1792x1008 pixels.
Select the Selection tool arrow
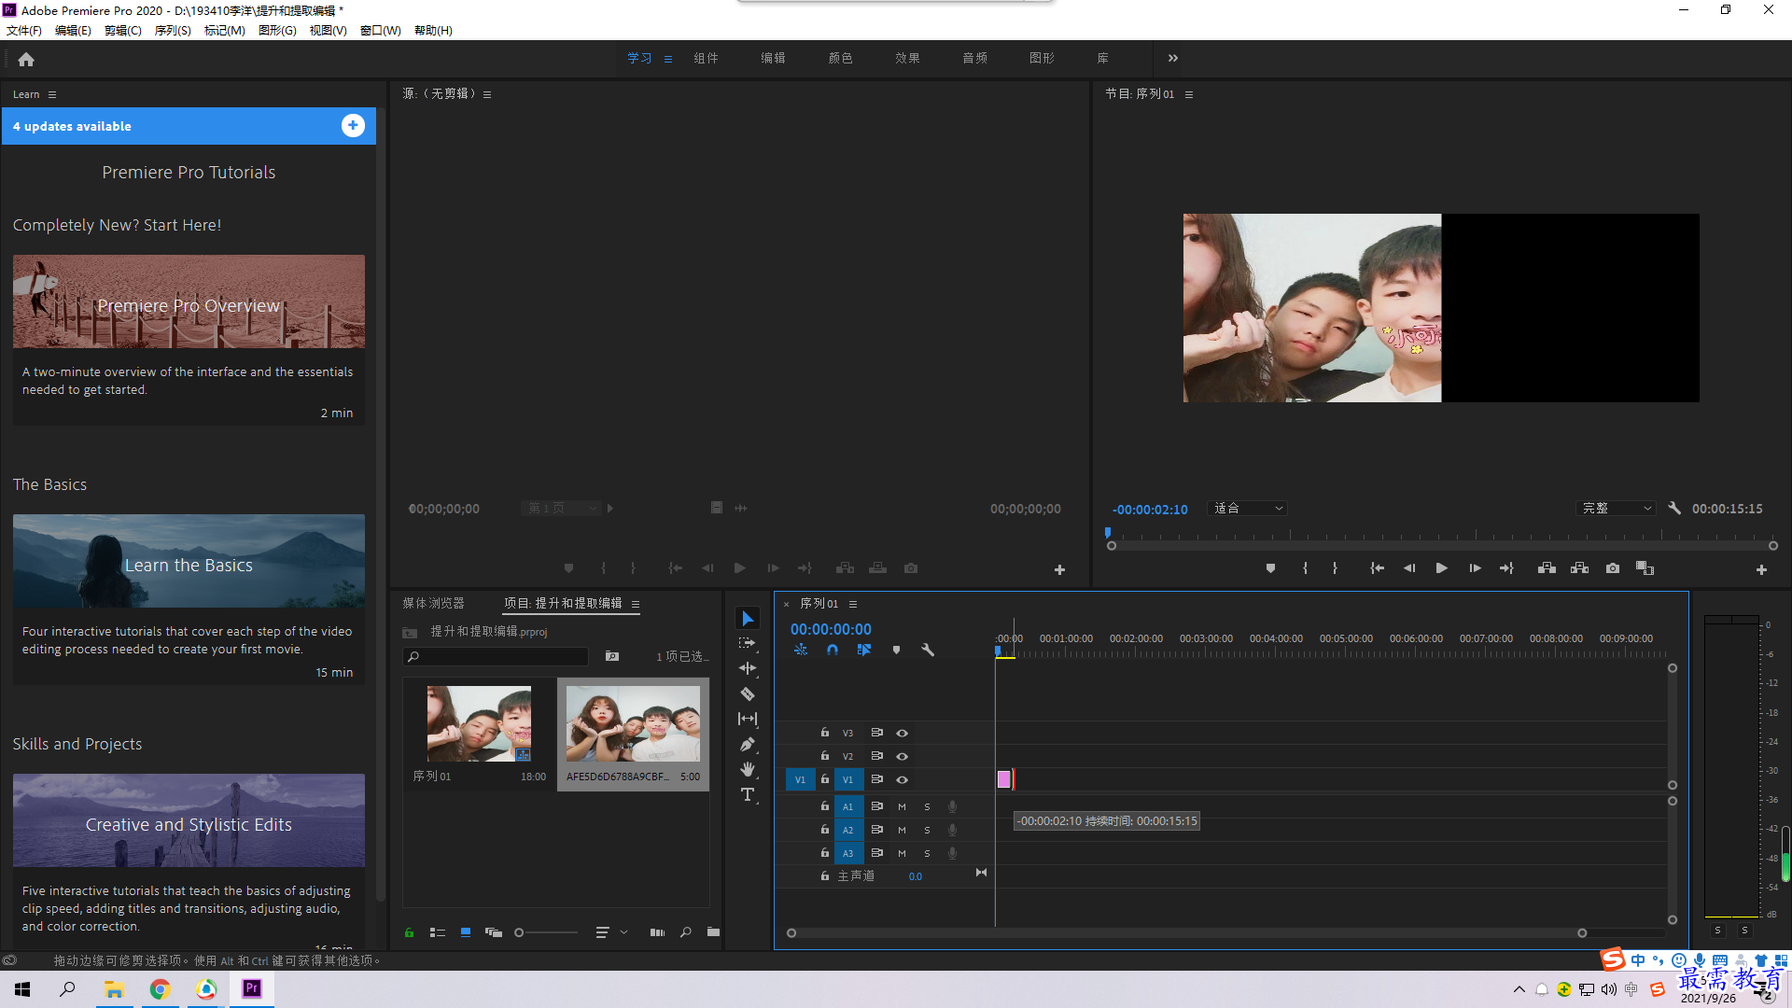pos(748,618)
